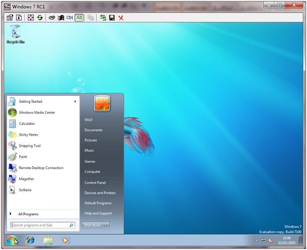Screen dimensions: 307x250
Task: Focus the Search programs and files box
Action: coord(42,225)
